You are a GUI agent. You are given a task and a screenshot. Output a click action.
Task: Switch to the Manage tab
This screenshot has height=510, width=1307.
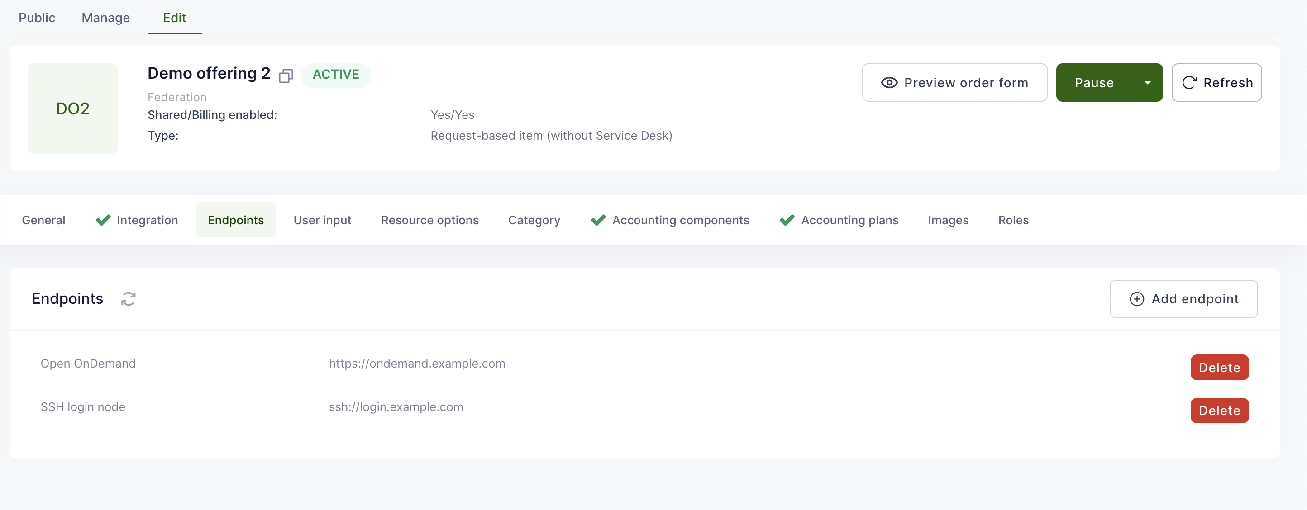click(x=105, y=18)
